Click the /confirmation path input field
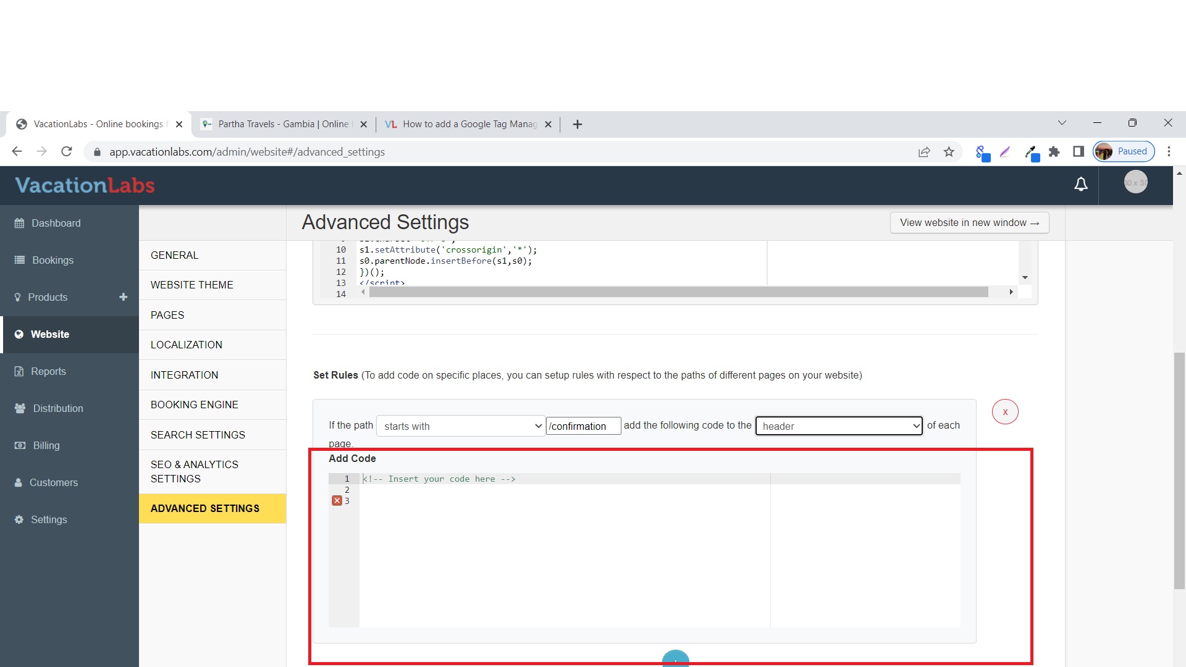 (x=582, y=426)
